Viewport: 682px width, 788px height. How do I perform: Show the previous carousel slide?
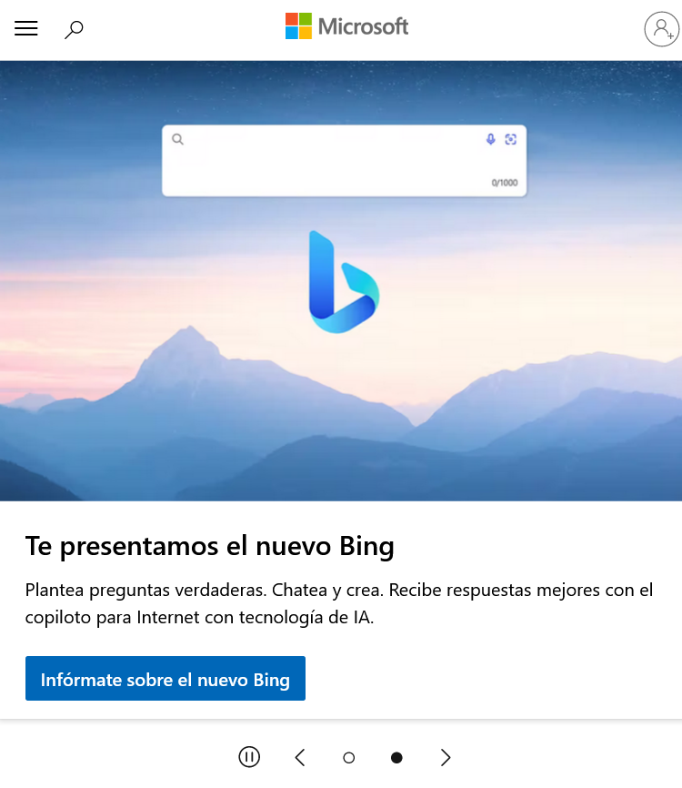click(x=300, y=757)
